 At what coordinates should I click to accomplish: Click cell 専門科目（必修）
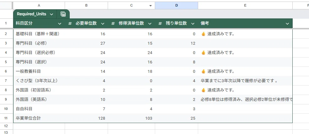tap(39, 43)
